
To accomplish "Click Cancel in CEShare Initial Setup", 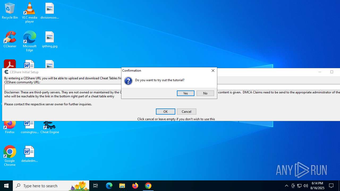I will click(x=186, y=111).
